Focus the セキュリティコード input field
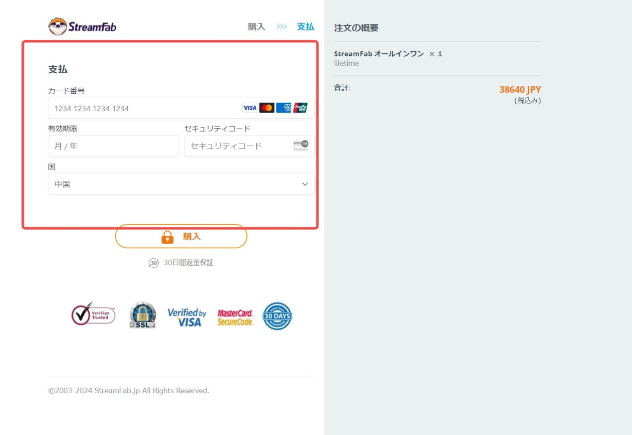The height and width of the screenshot is (435, 632). [x=249, y=146]
